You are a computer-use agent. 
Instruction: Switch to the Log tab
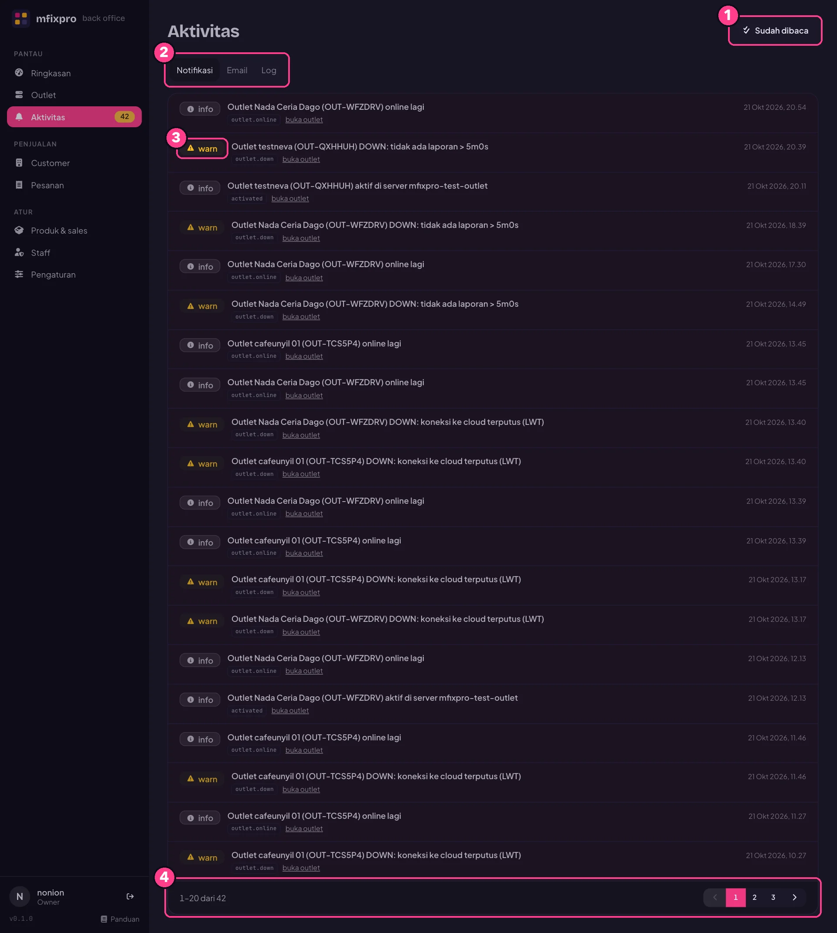[x=269, y=70]
